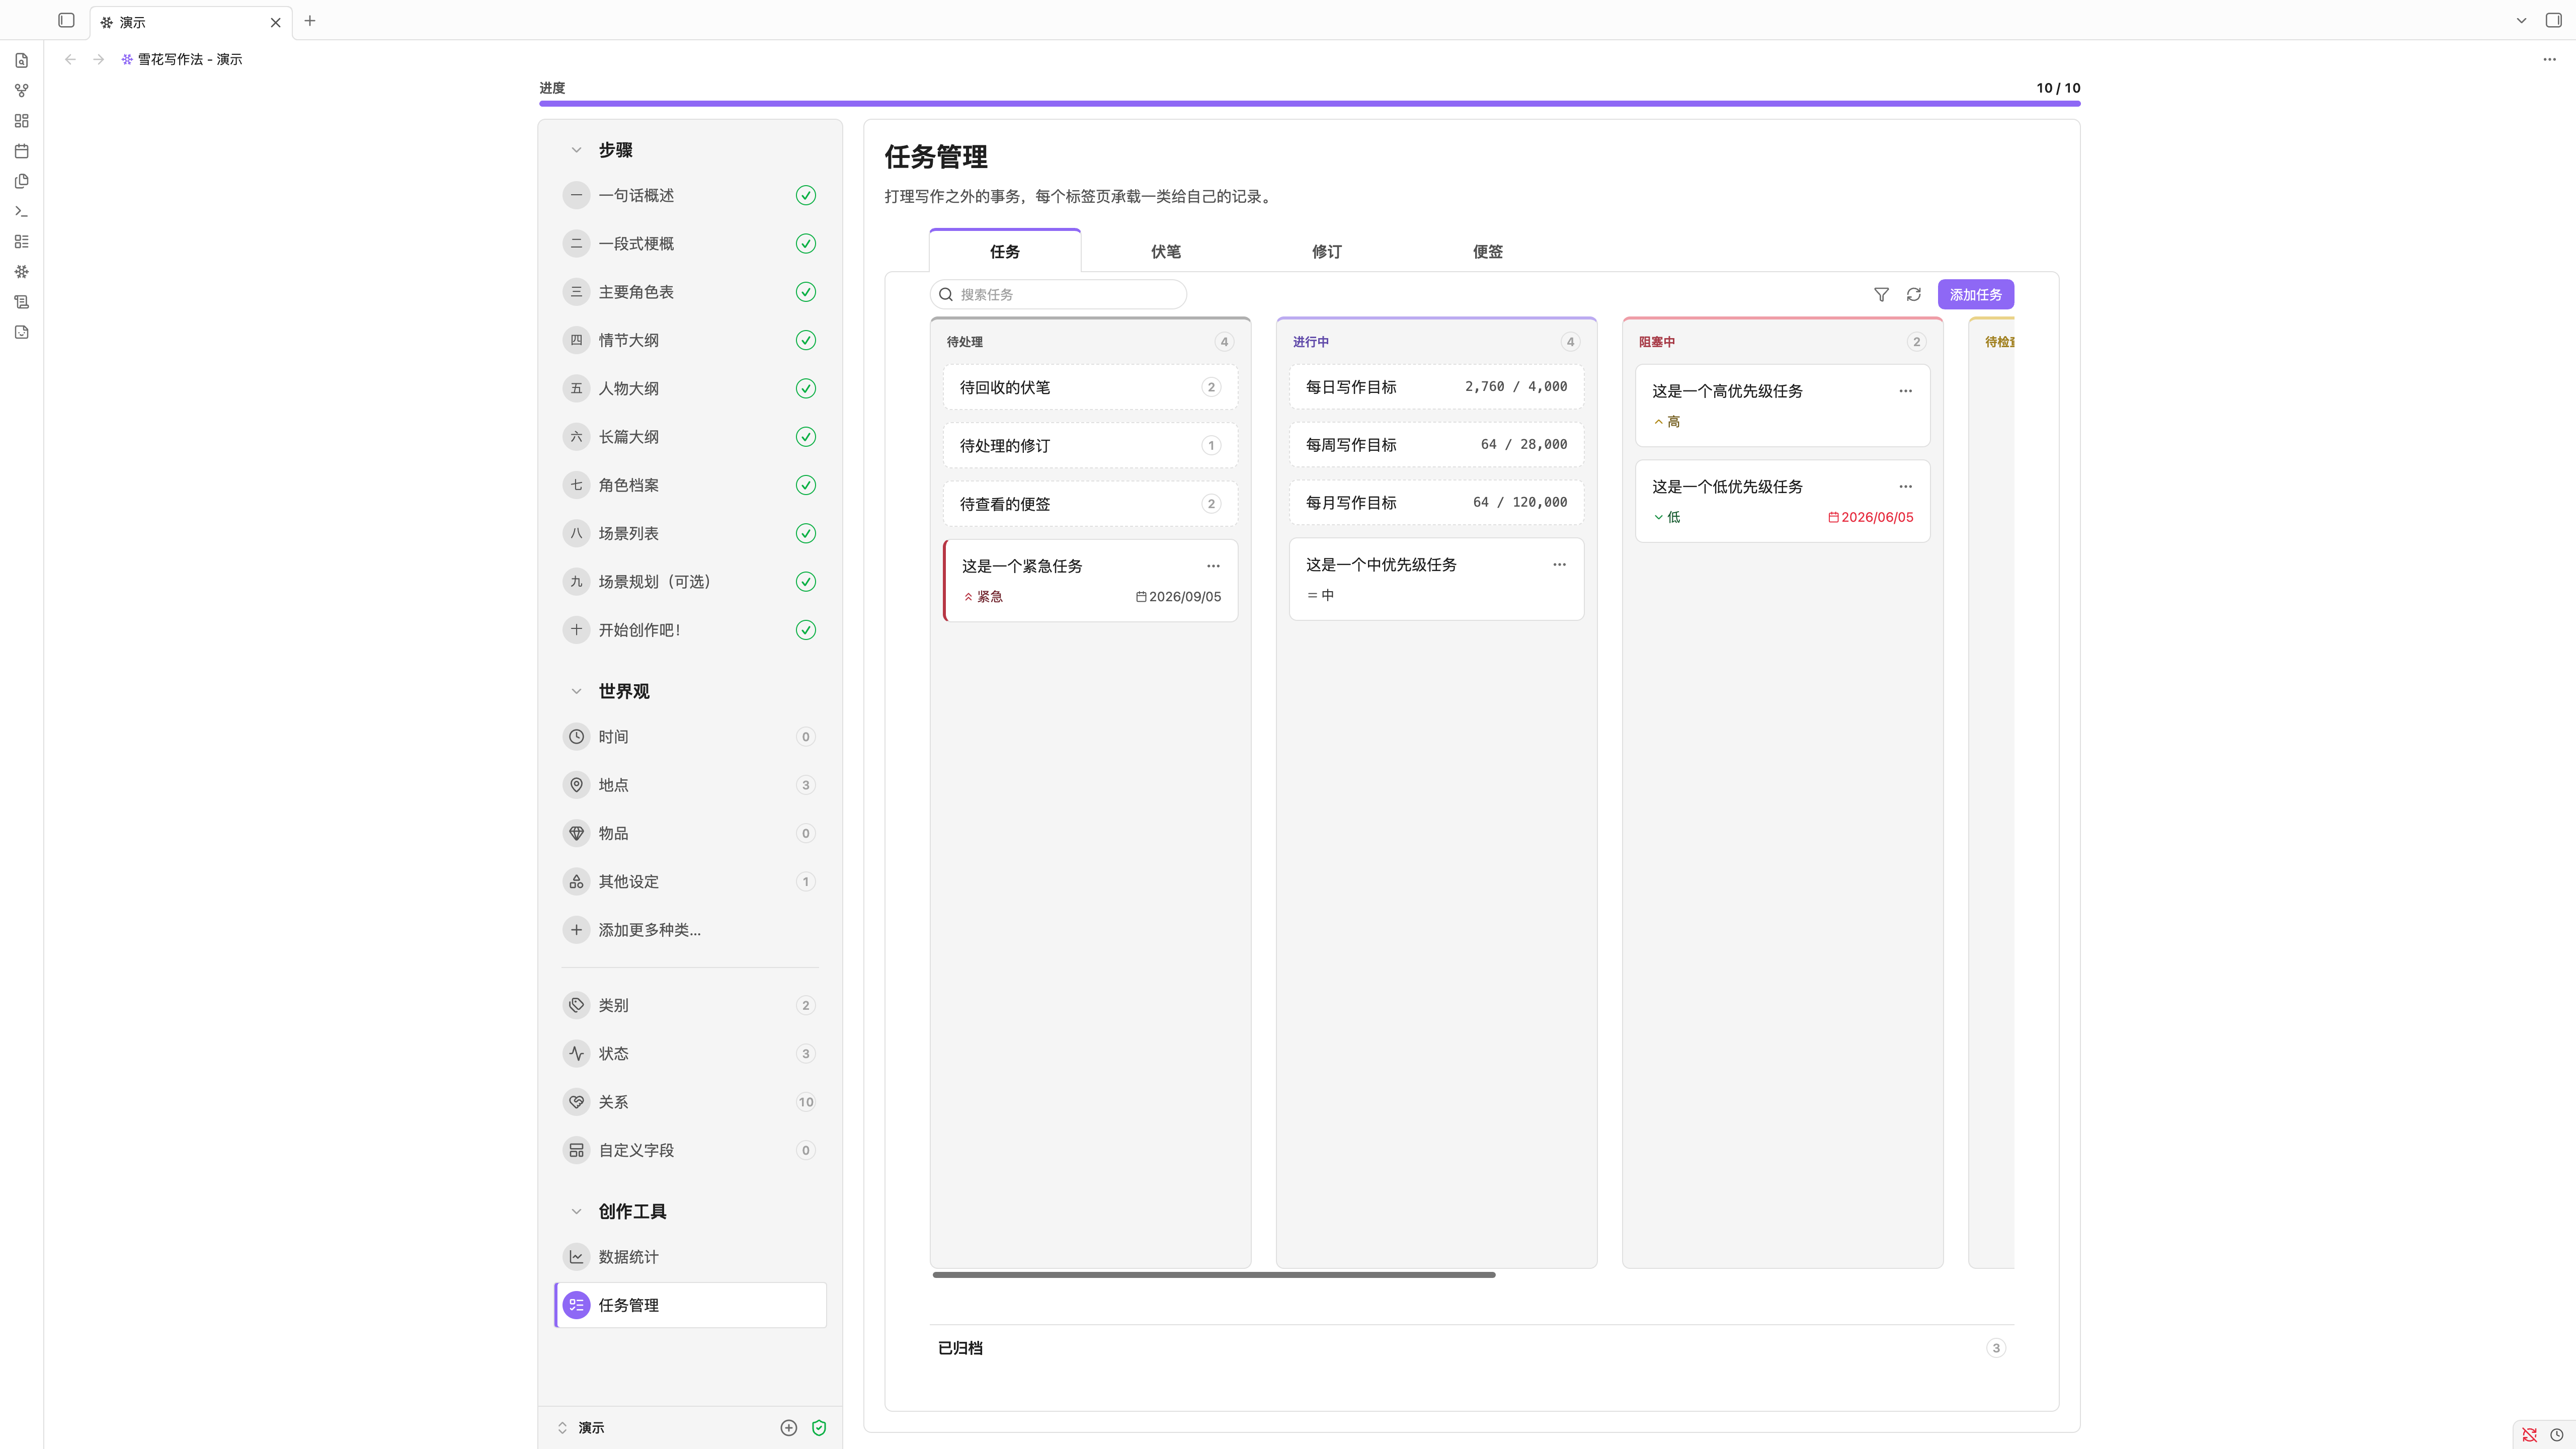Close the 演示 tab
Screen dimensions: 2576x1449
tap(275, 22)
